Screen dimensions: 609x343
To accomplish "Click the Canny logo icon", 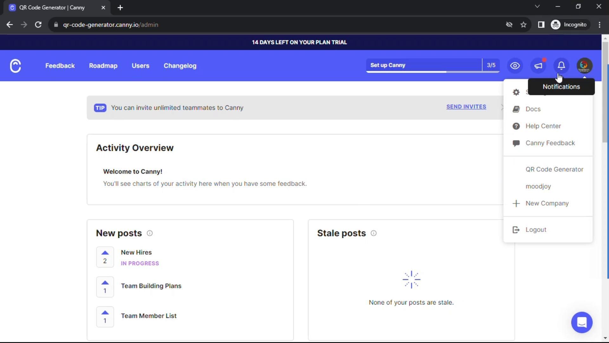I will pos(15,66).
